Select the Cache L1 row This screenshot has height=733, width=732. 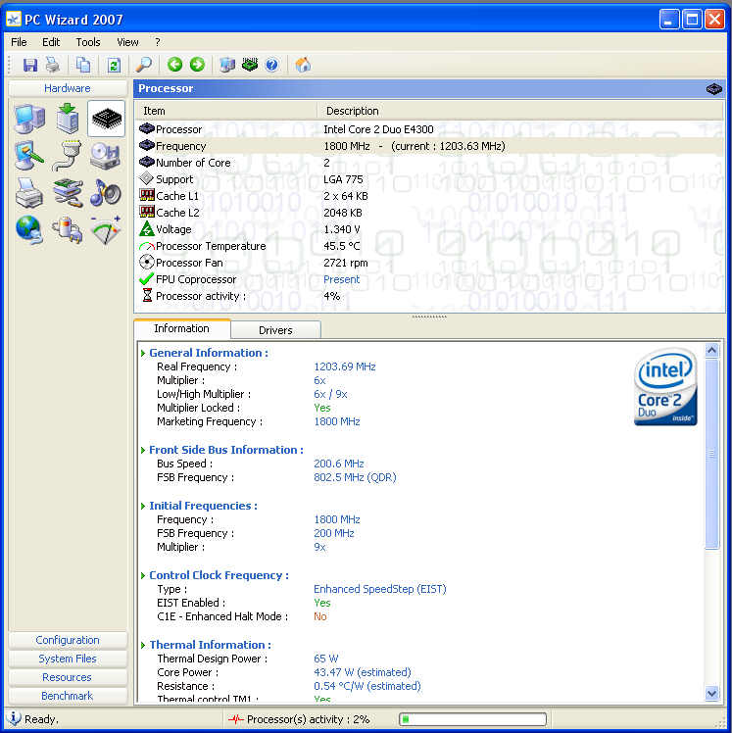click(429, 196)
